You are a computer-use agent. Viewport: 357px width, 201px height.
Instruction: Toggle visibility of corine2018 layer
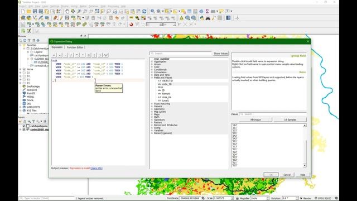pos(24,130)
